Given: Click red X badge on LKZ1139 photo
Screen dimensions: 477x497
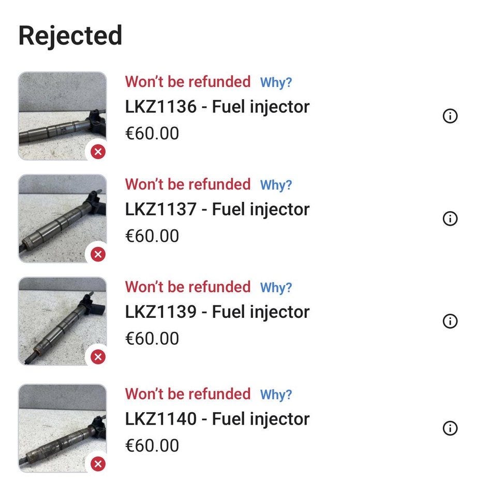Looking at the screenshot, I should [x=98, y=357].
